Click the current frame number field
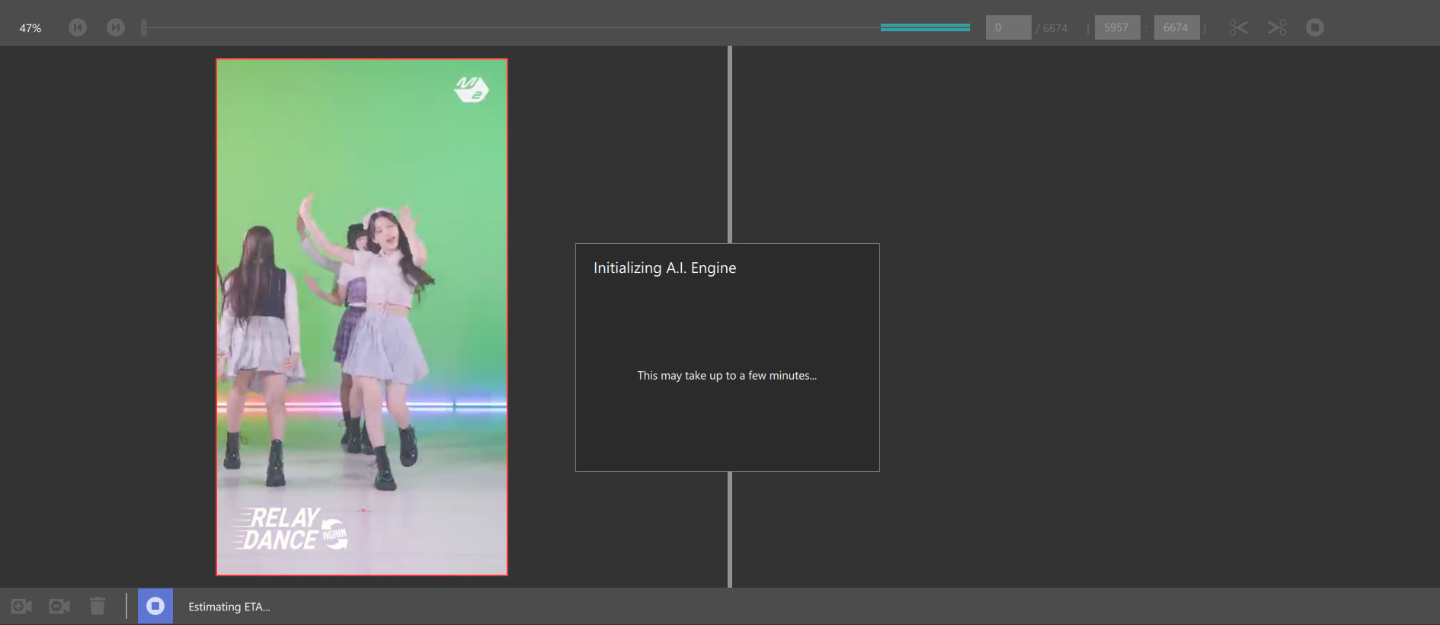 point(1008,27)
